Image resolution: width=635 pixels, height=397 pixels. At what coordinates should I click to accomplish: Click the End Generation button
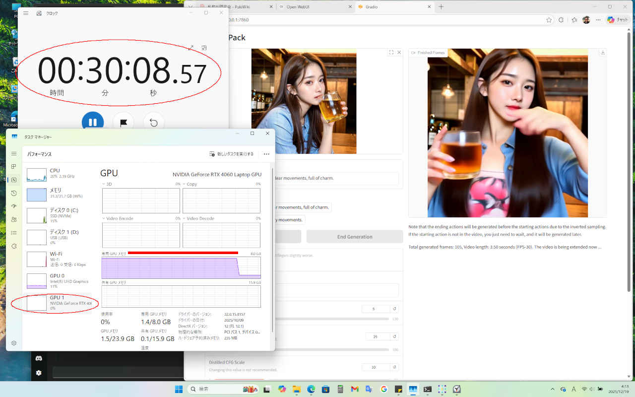pyautogui.click(x=355, y=237)
